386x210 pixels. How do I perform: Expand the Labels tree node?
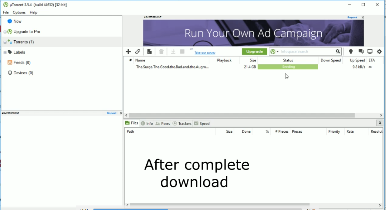point(5,52)
